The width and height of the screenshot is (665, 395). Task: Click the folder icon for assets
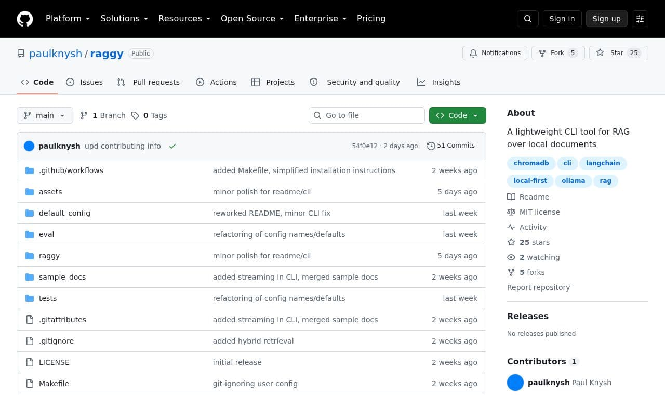click(30, 192)
